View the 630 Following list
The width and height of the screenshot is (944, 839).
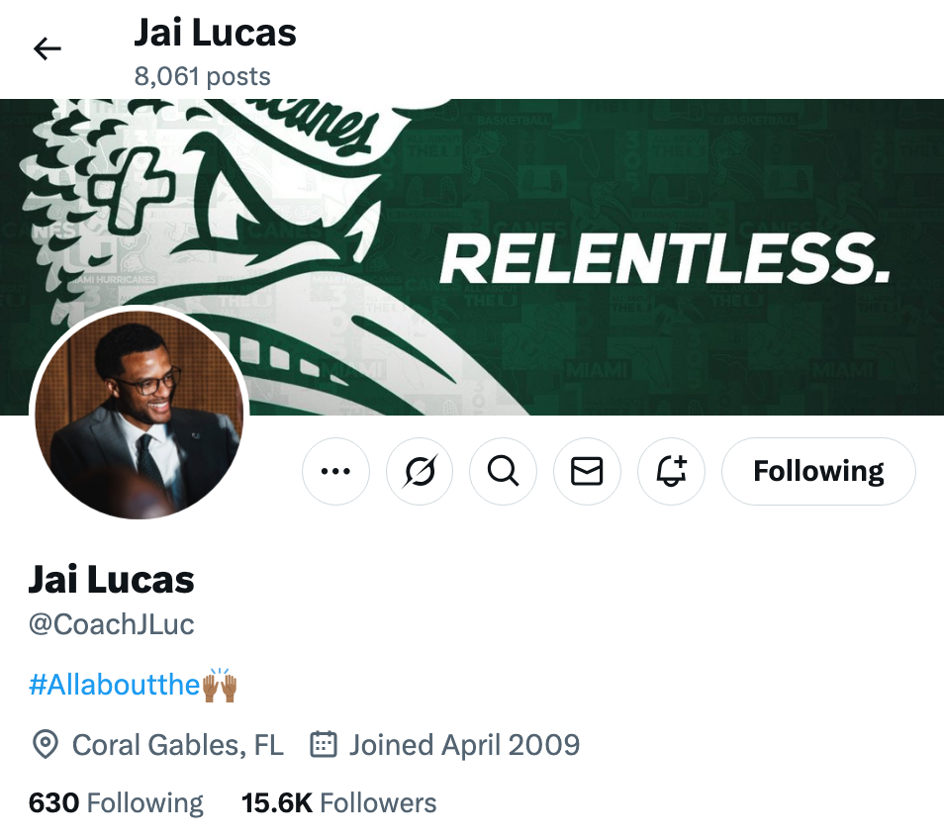pyautogui.click(x=116, y=803)
